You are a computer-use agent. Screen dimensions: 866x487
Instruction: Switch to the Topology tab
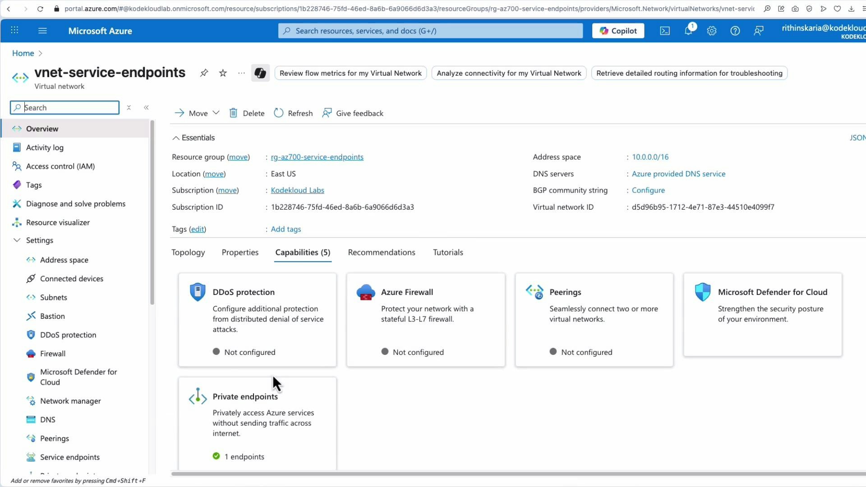pyautogui.click(x=188, y=252)
